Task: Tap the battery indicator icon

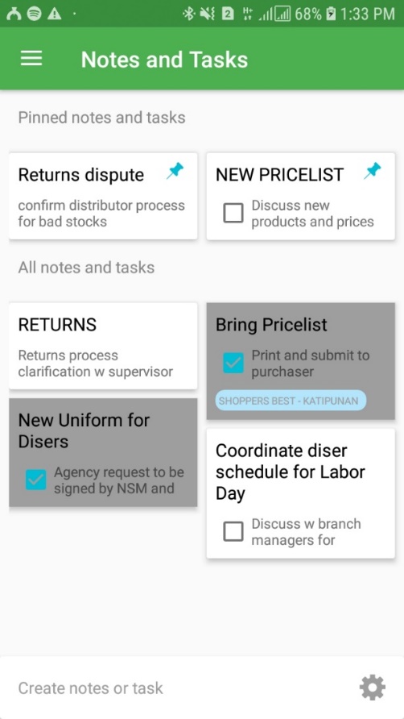Action: [x=331, y=14]
